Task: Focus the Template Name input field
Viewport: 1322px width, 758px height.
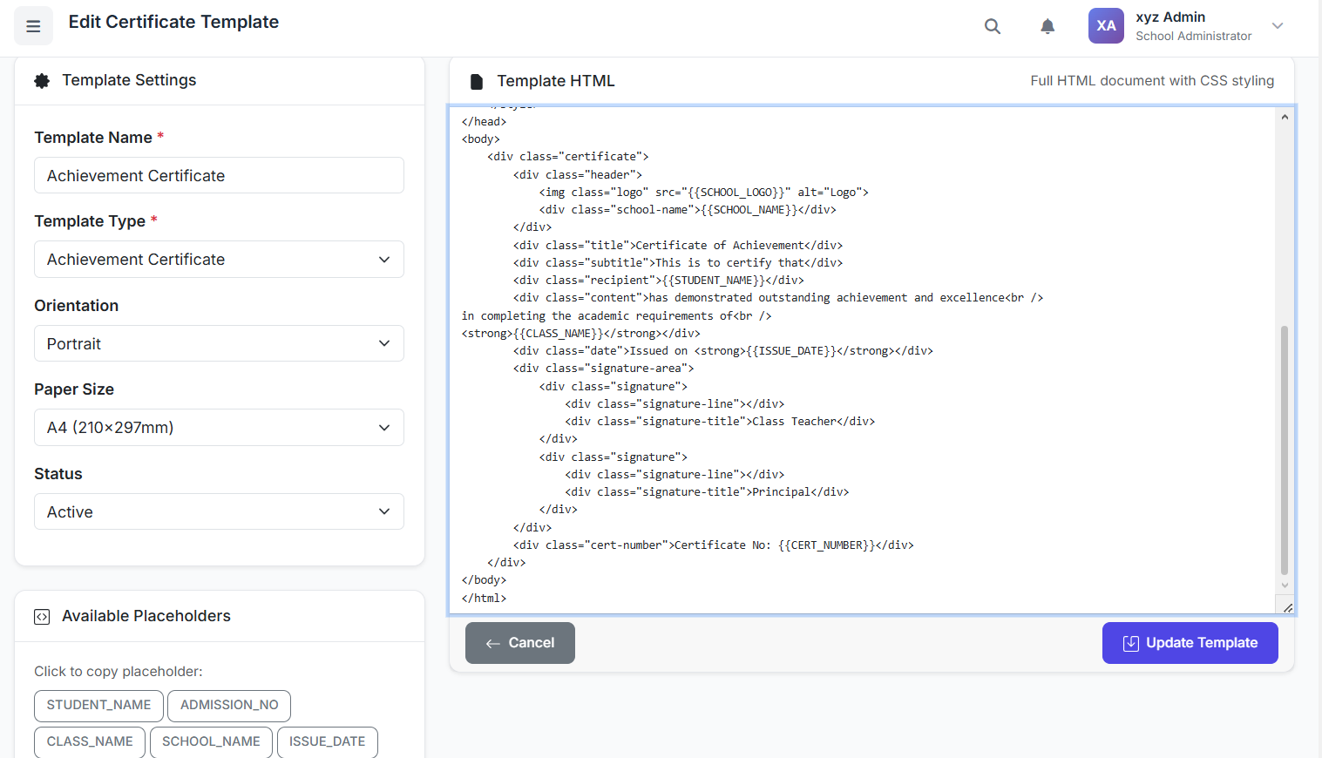Action: point(219,176)
